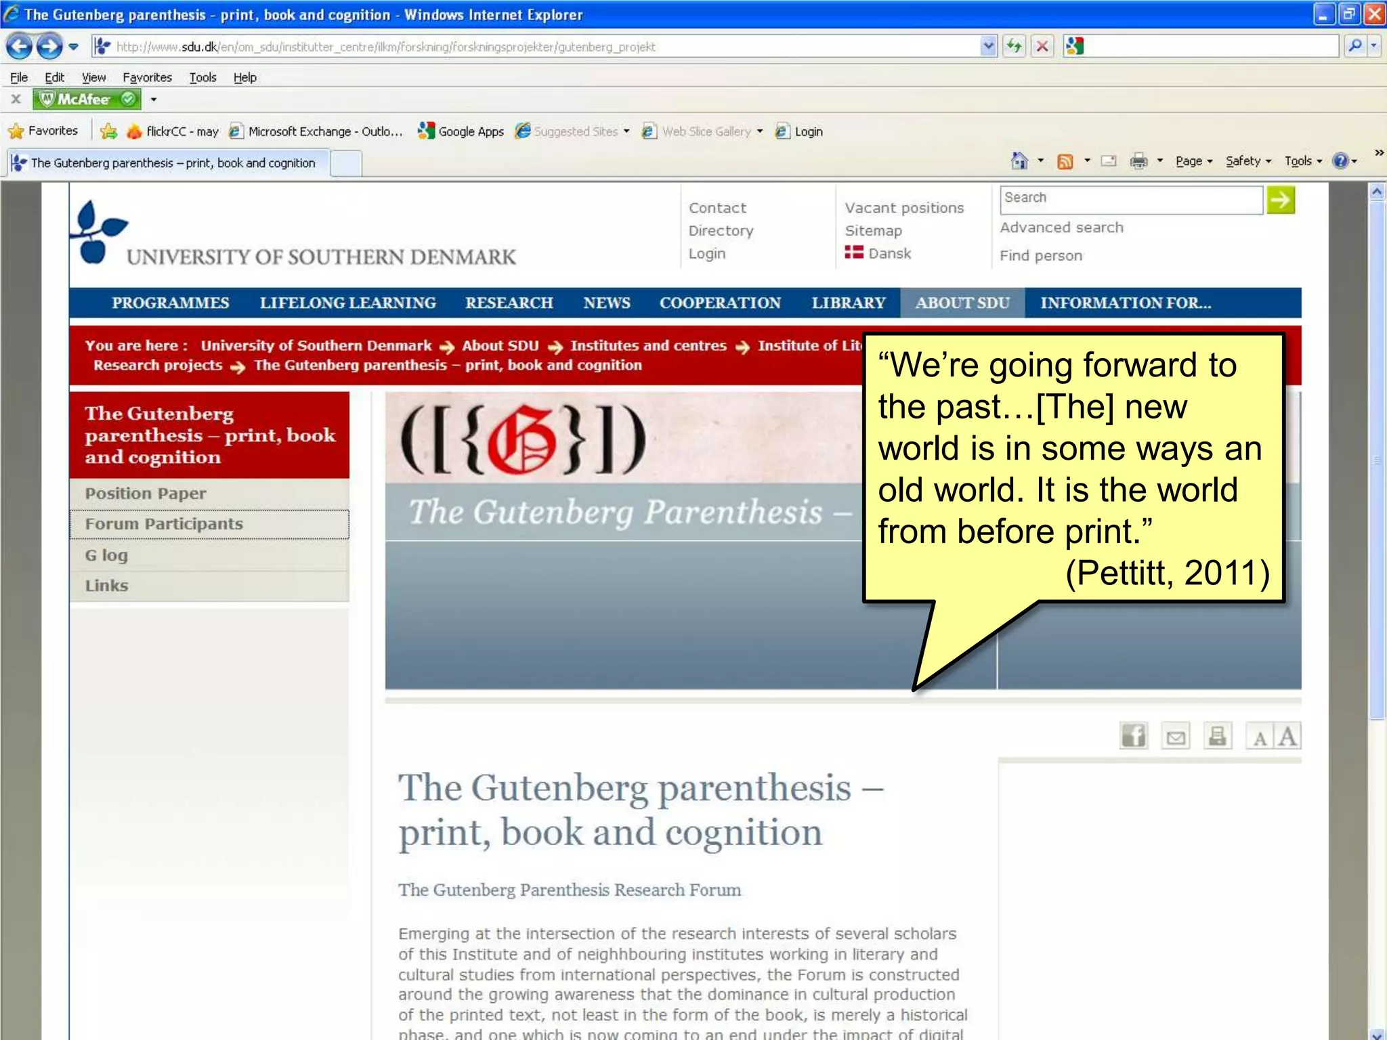The height and width of the screenshot is (1040, 1387).
Task: Click the Refresh page icon
Action: tap(1014, 46)
